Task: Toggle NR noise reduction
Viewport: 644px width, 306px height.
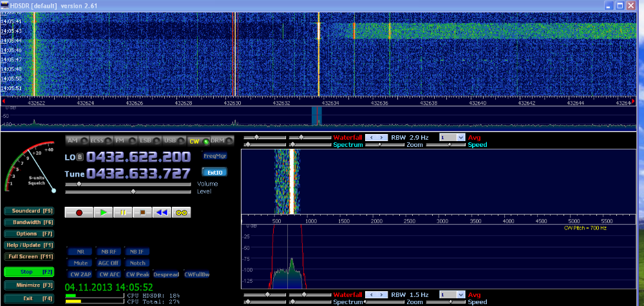Action: point(80,252)
